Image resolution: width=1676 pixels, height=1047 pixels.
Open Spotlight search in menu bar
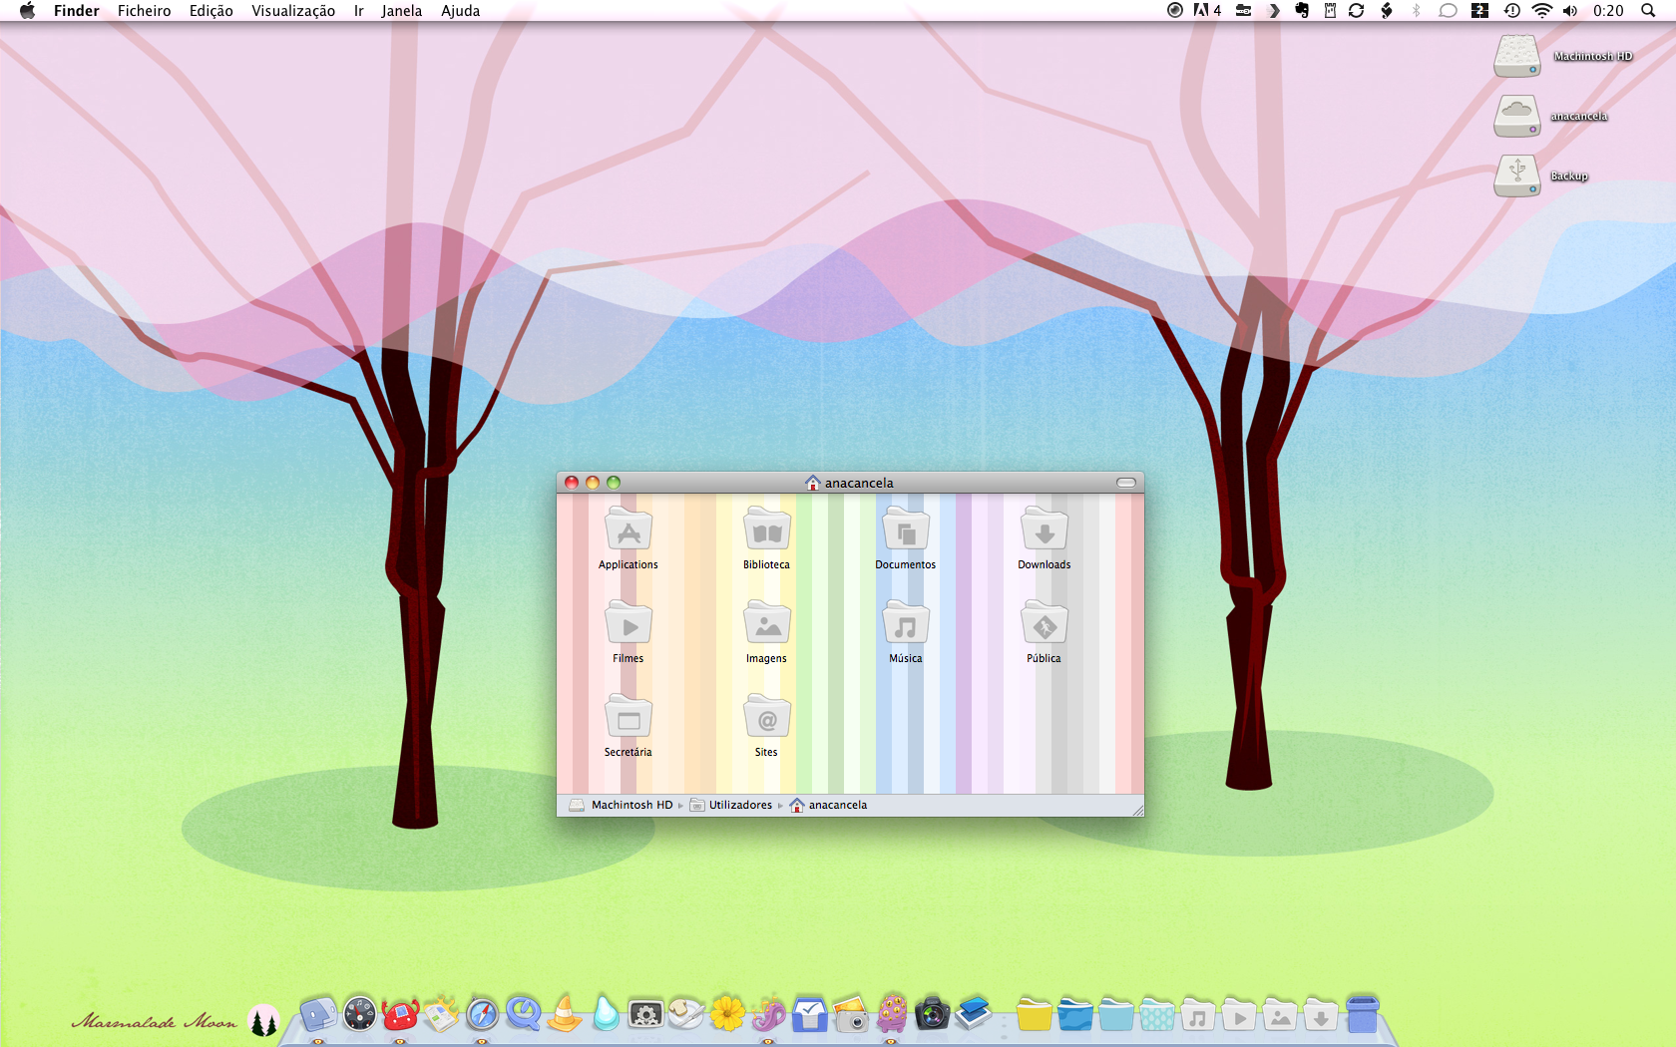coord(1648,11)
